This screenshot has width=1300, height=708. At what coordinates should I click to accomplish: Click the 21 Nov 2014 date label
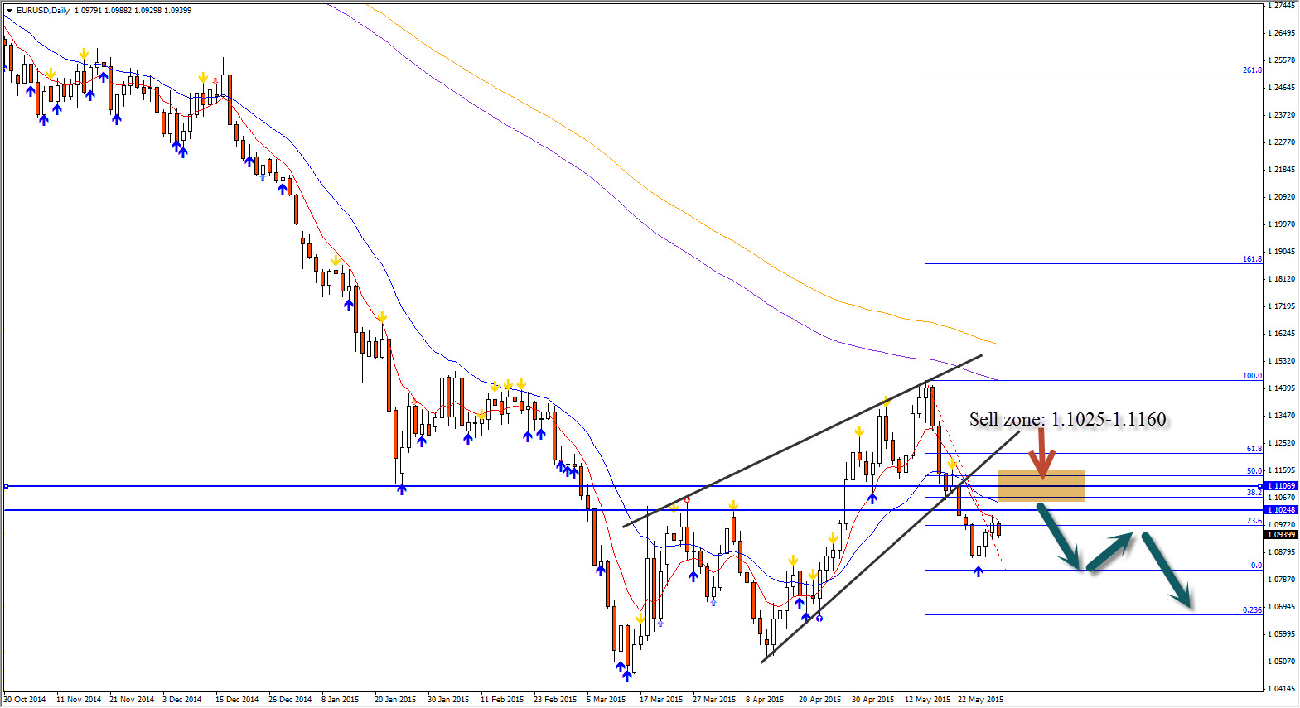click(x=132, y=700)
